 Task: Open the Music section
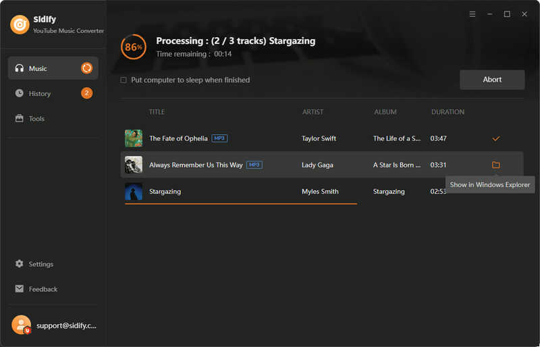(x=53, y=68)
